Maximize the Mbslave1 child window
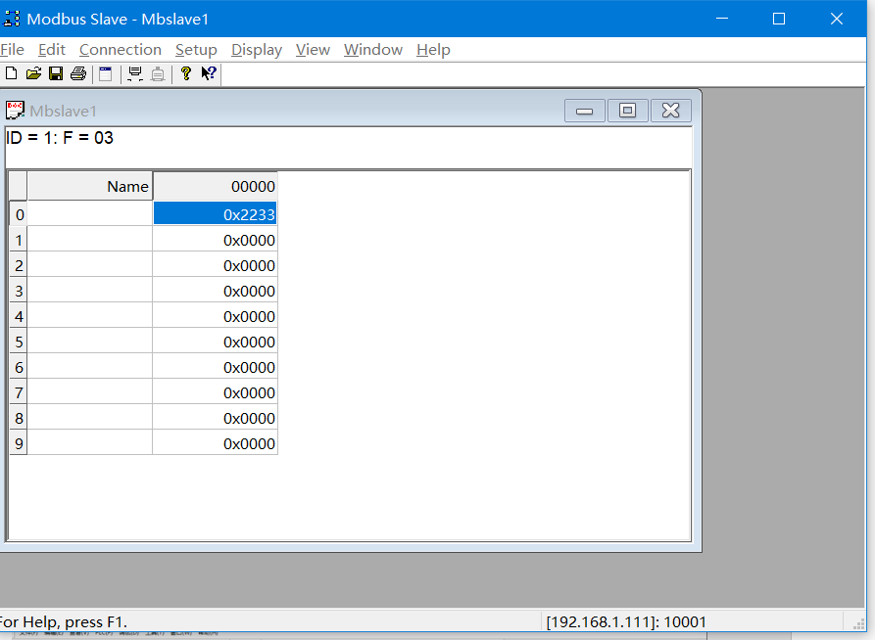Screen dimensions: 875x640 click(627, 111)
